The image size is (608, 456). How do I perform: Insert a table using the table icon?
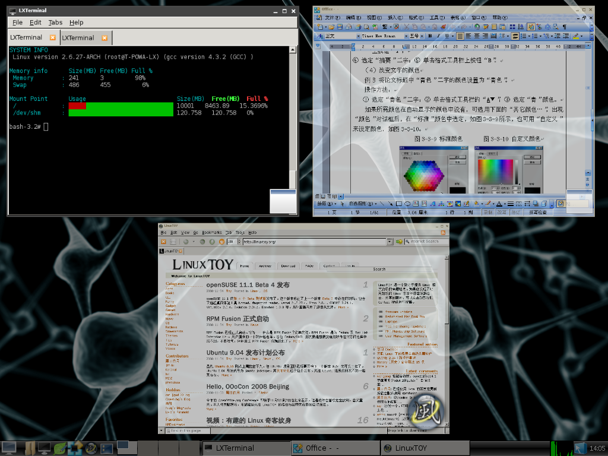[494, 27]
